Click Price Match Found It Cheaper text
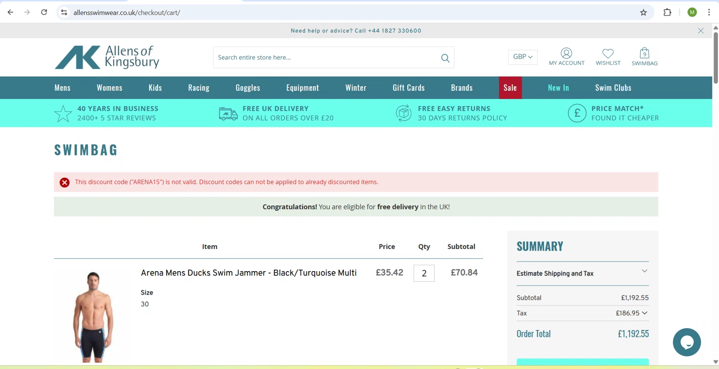 (625, 113)
